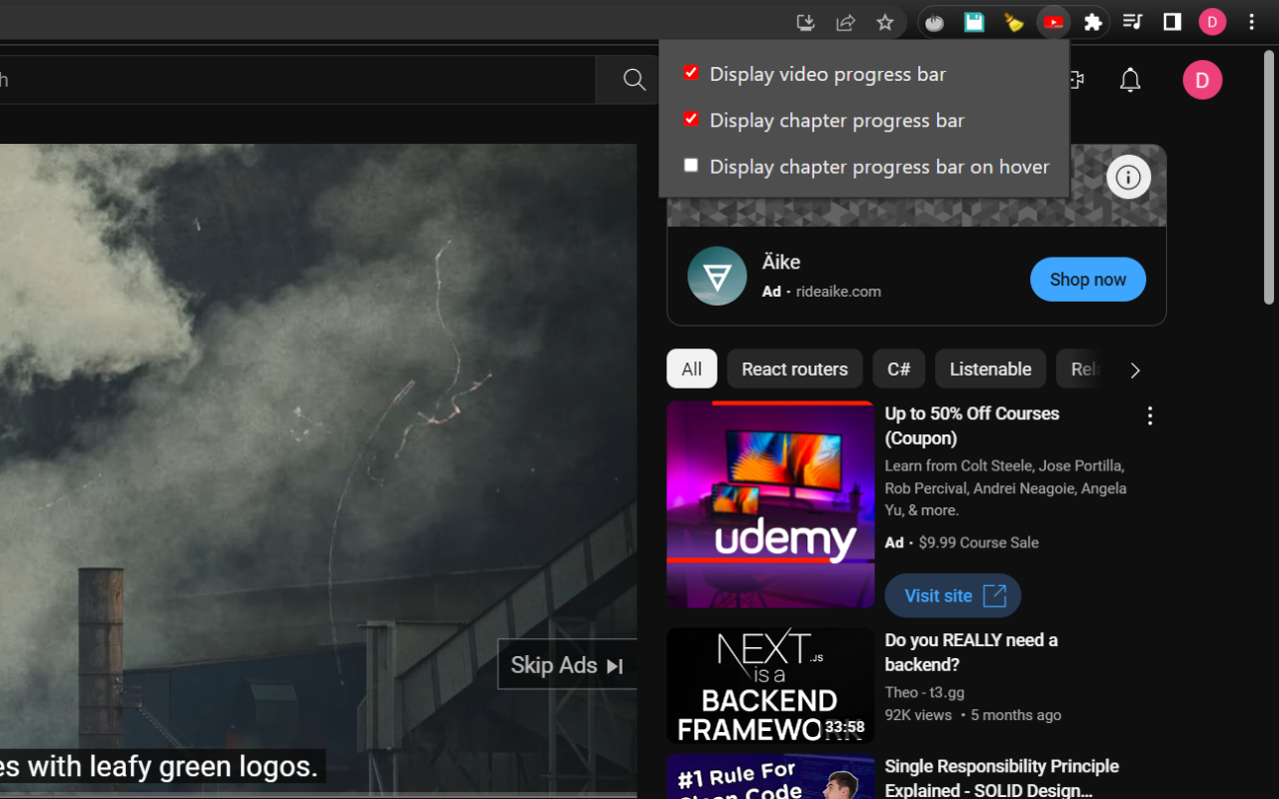Toggle the browser side panel
1279x799 pixels.
1172,22
